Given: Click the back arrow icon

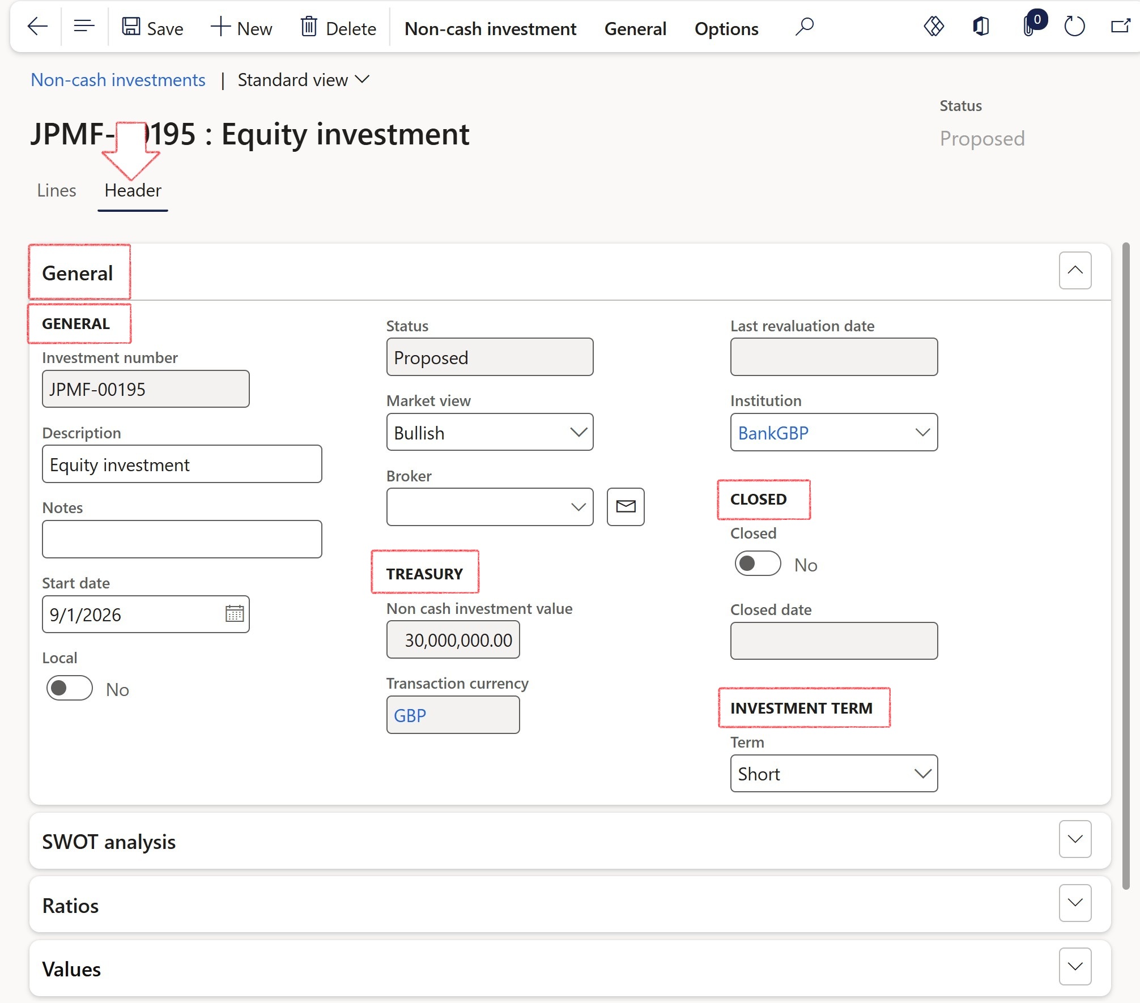Looking at the screenshot, I should point(37,27).
